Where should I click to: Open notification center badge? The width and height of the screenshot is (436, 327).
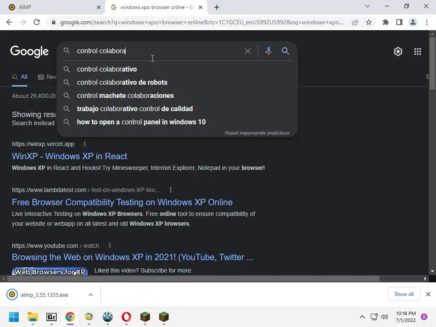(x=424, y=317)
